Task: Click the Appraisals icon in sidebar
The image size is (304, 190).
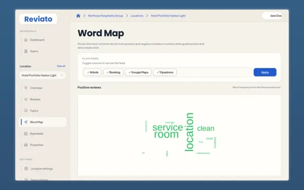Action: 26,133
